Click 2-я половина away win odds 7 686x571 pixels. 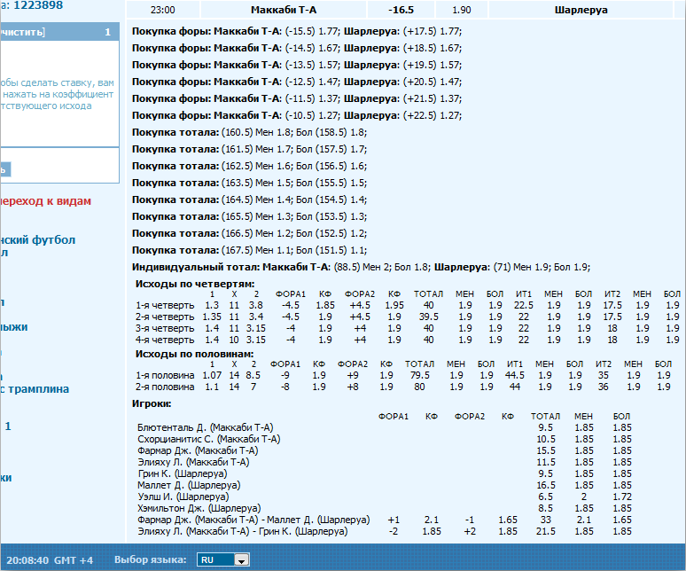253,387
